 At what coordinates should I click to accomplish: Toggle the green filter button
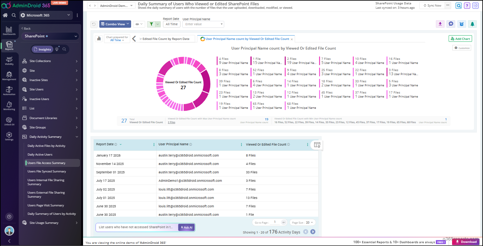point(151,24)
